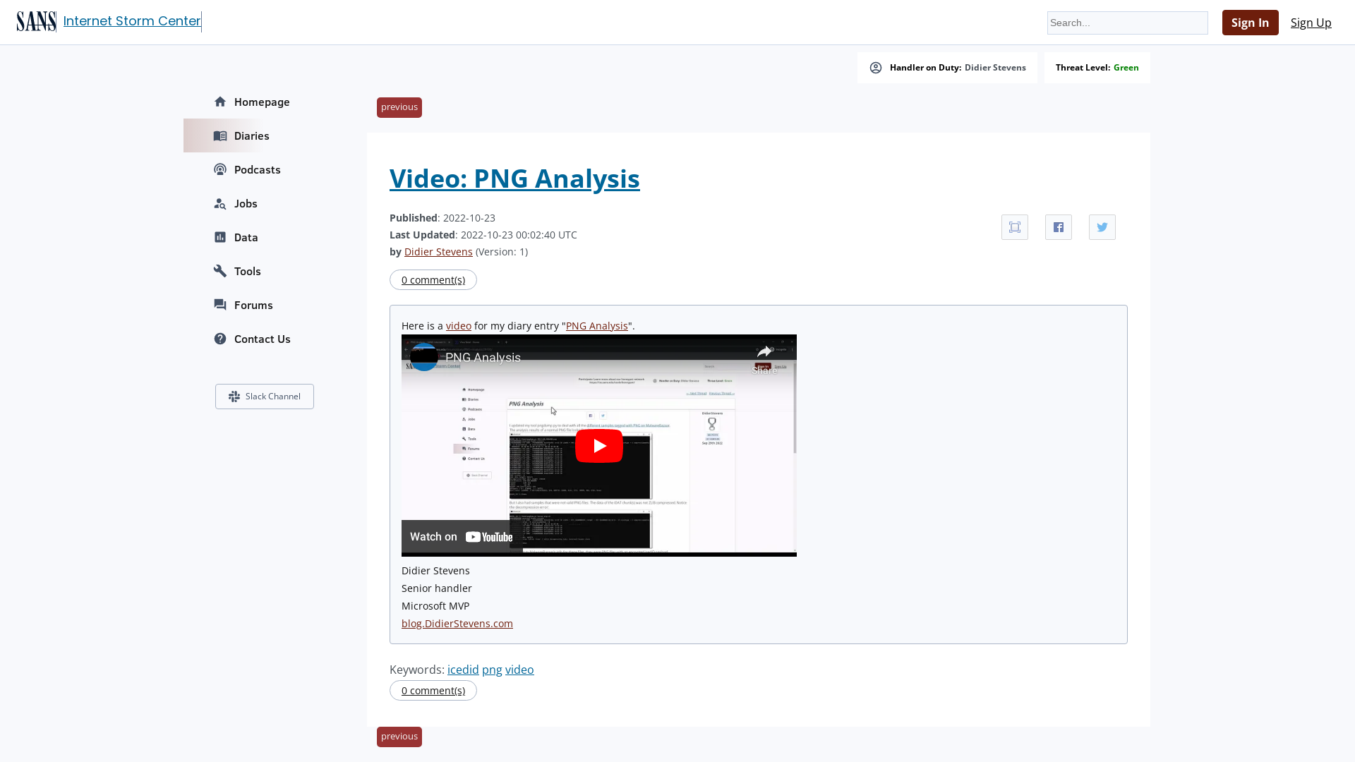
Task: Share the diary on Twitter
Action: click(1102, 226)
